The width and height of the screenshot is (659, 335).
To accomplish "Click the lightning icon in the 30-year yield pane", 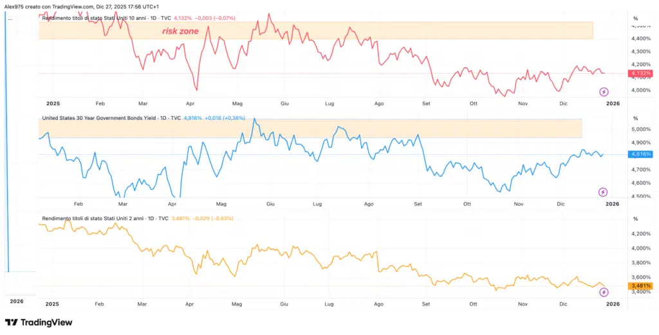I will [603, 192].
